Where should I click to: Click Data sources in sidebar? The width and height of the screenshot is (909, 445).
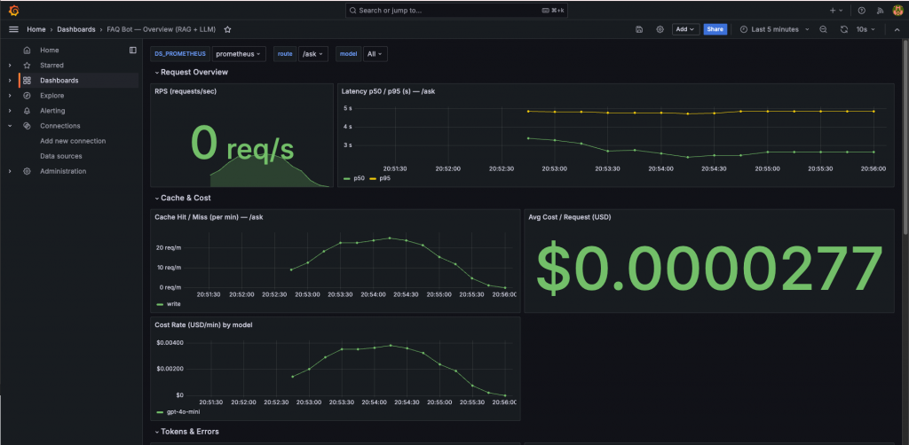click(61, 156)
